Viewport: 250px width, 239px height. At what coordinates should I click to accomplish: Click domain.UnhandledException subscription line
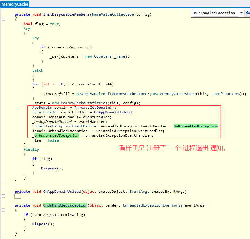tap(98, 131)
